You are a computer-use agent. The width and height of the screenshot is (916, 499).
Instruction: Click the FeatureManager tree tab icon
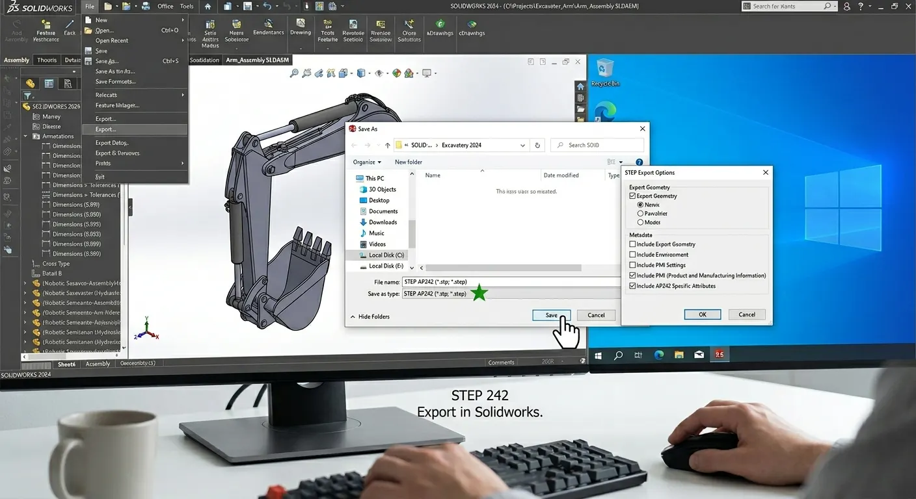(30, 83)
